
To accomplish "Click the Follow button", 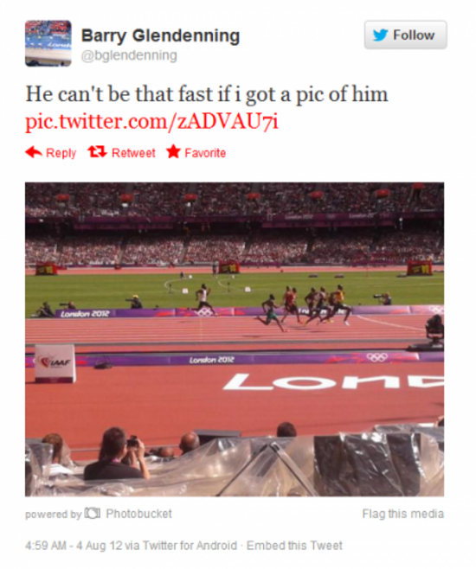I will 406,35.
